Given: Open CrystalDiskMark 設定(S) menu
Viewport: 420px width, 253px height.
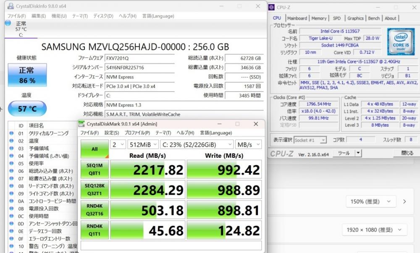Looking at the screenshot, I should 111,133.
